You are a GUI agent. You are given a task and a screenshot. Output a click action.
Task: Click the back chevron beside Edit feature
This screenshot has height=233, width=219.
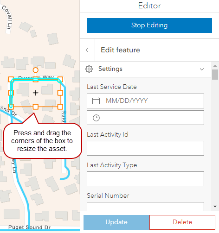87,50
